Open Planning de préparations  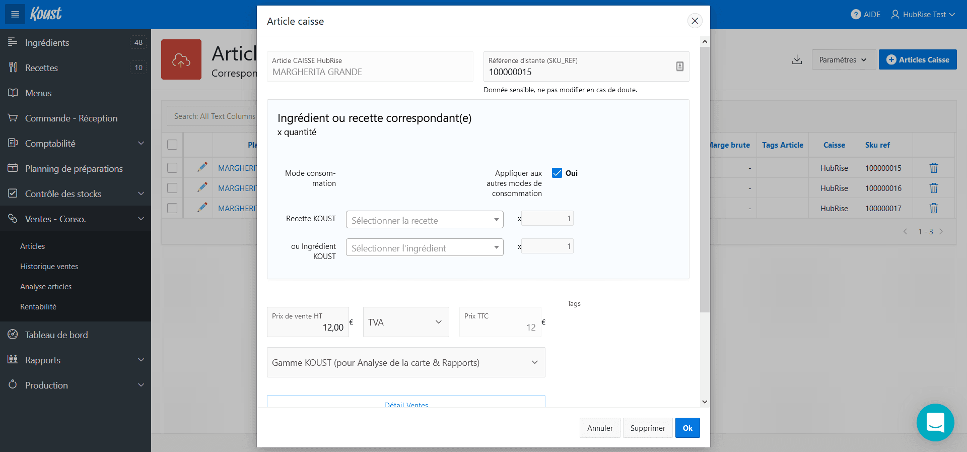click(76, 168)
